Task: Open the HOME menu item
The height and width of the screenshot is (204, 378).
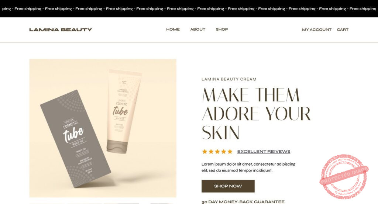Action: click(x=173, y=30)
